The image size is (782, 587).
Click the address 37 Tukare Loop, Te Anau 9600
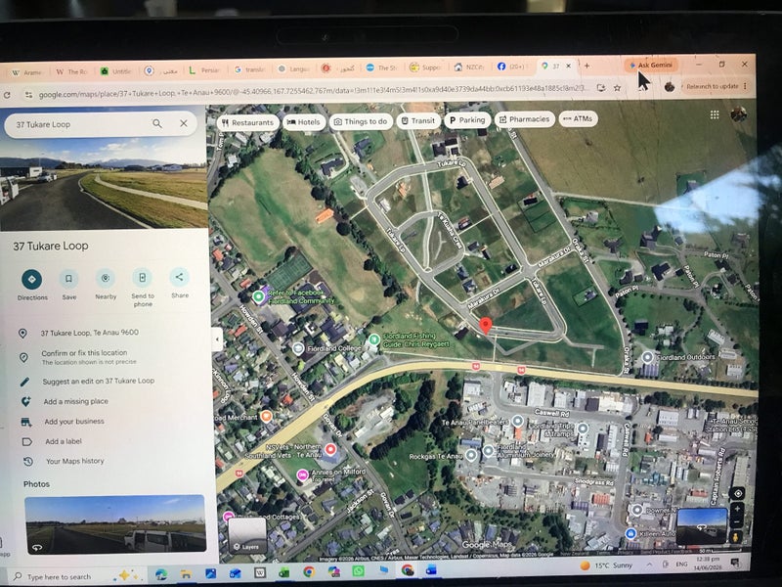pyautogui.click(x=89, y=333)
